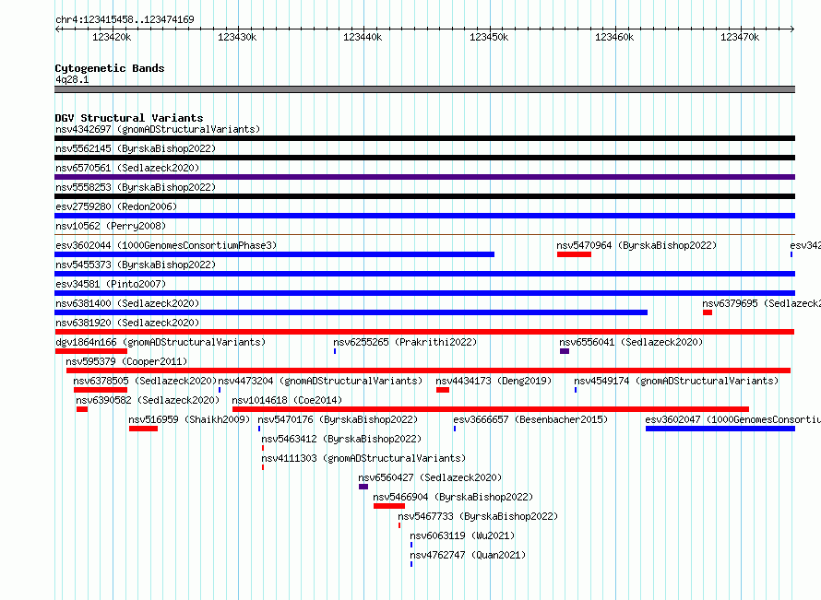Image resolution: width=821 pixels, height=600 pixels.
Task: Open the nsv5562145 ByrskaBishop2022 variant label
Action: point(136,148)
